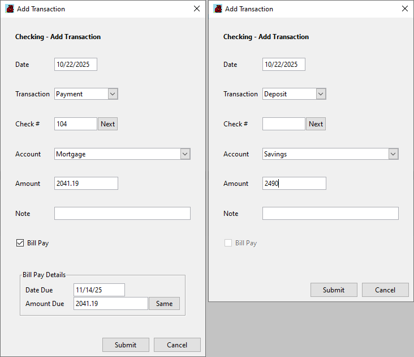Click the Amount field containing 2490
414x357 pixels.
[x=294, y=184]
